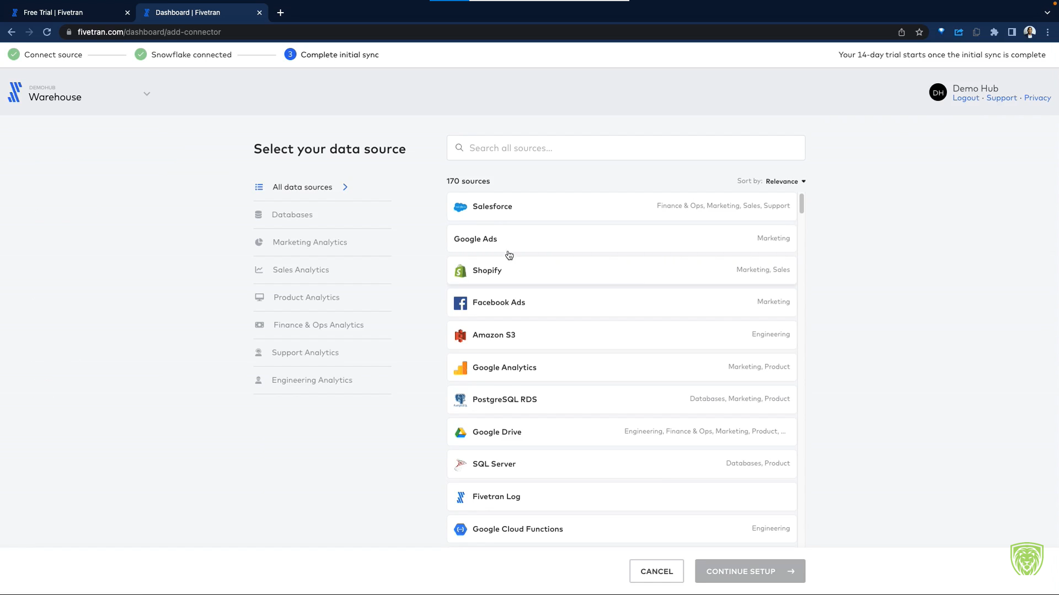Click the Sales Analytics line-chart icon
This screenshot has width=1059, height=595.
click(x=259, y=270)
